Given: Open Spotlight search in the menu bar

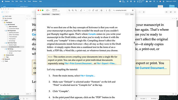Looking at the screenshot, I should (x=157, y=1).
